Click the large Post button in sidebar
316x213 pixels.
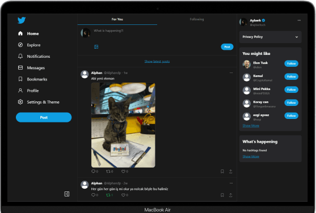44,117
